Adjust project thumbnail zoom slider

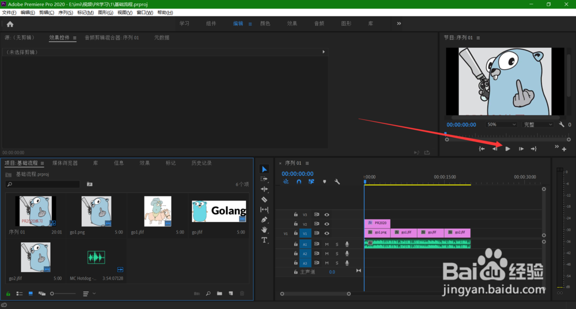click(63, 293)
